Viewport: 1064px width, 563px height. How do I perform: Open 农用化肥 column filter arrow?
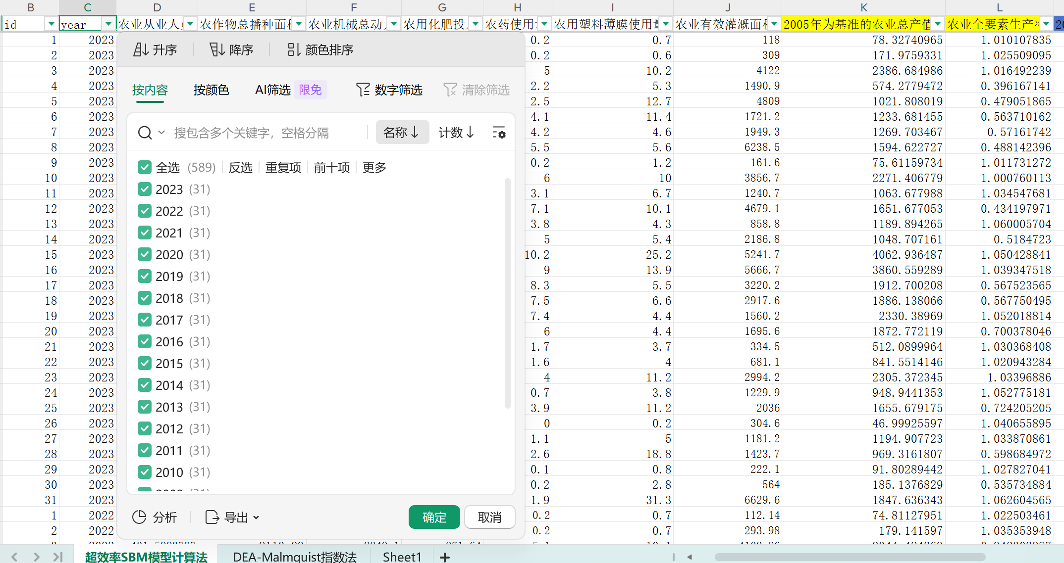pyautogui.click(x=476, y=23)
